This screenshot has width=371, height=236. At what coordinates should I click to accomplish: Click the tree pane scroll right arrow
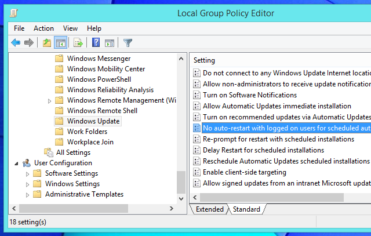tap(172, 209)
